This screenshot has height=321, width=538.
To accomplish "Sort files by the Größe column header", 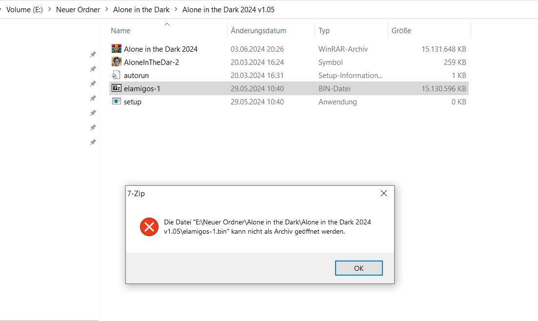I will tap(401, 31).
